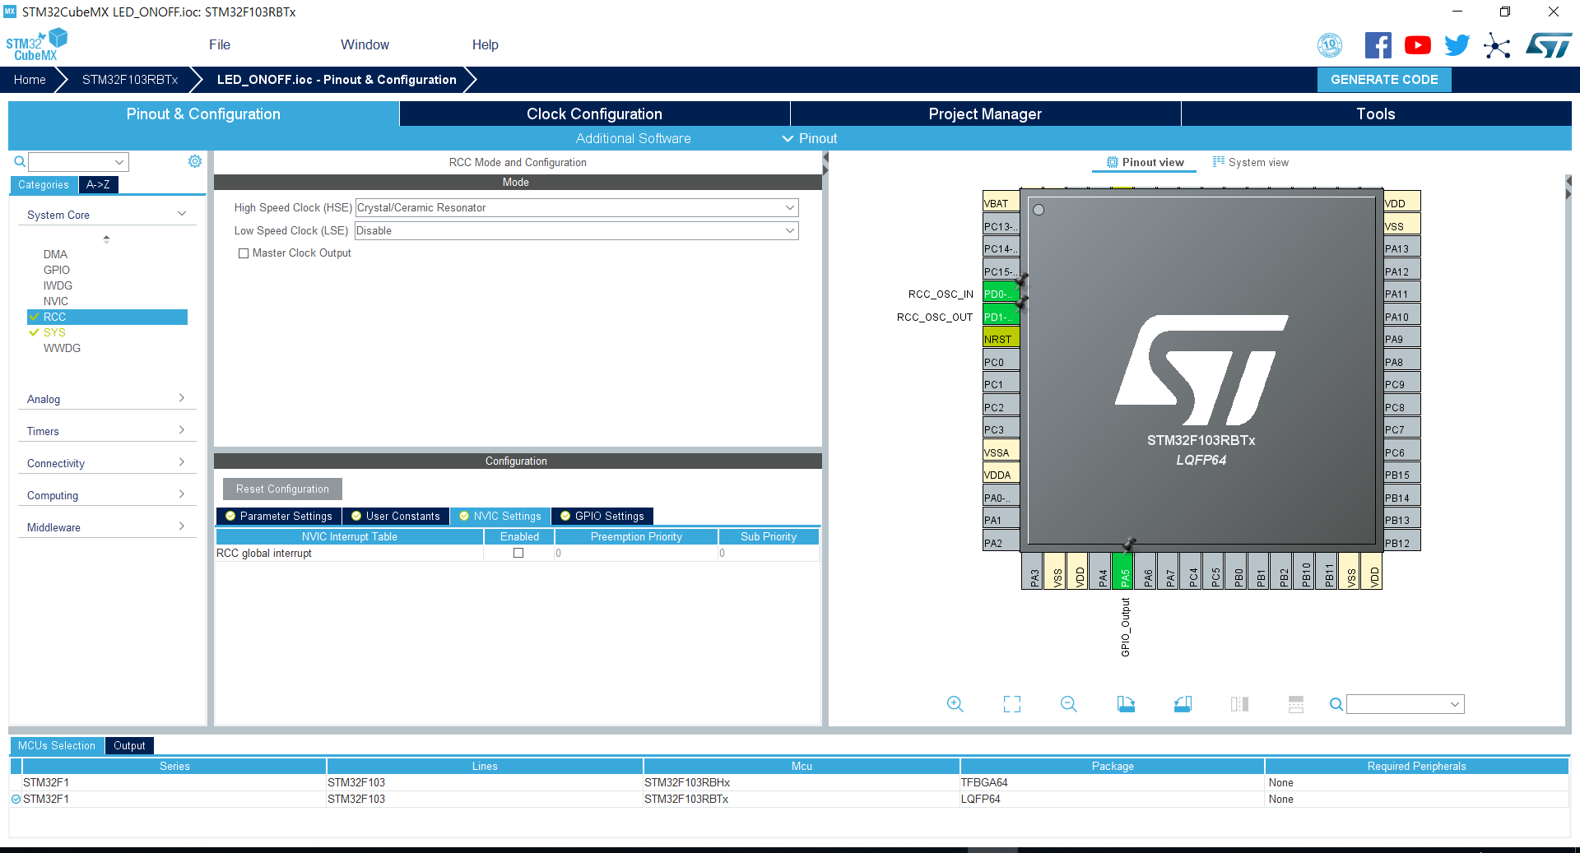The image size is (1580, 853).
Task: Click the NRST pin on the chip
Action: point(1001,339)
